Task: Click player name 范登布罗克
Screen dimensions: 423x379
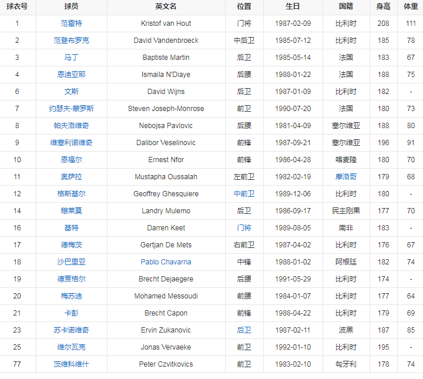Action: tap(71, 41)
